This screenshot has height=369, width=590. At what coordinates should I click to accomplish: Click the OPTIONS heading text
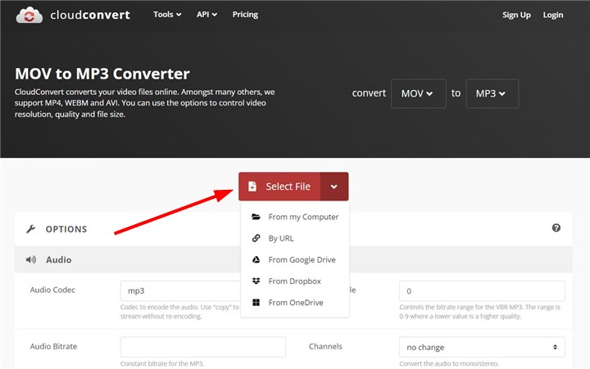(66, 229)
